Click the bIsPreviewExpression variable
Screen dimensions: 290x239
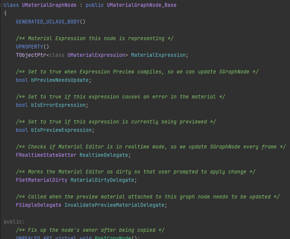pos(63,130)
